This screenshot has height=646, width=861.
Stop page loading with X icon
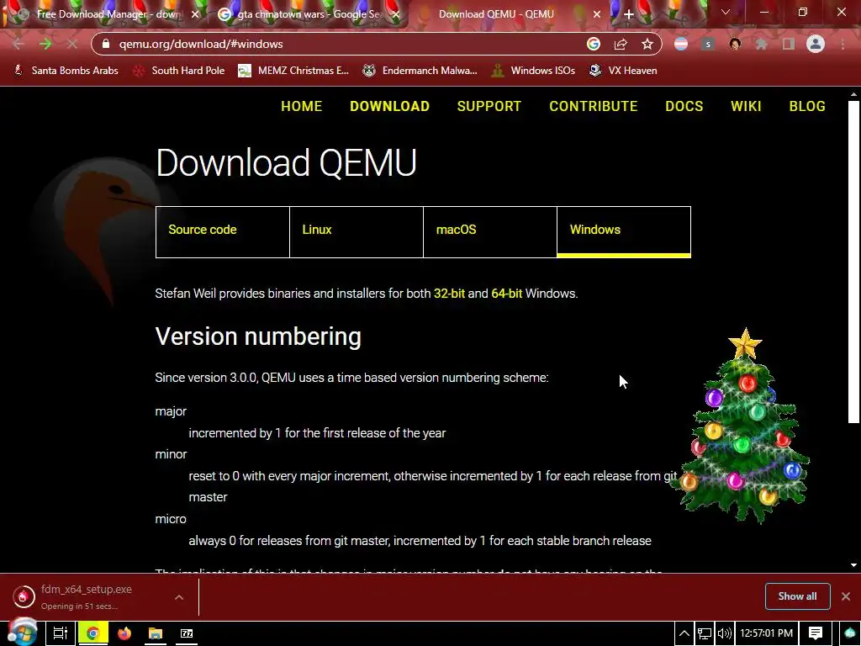click(72, 44)
